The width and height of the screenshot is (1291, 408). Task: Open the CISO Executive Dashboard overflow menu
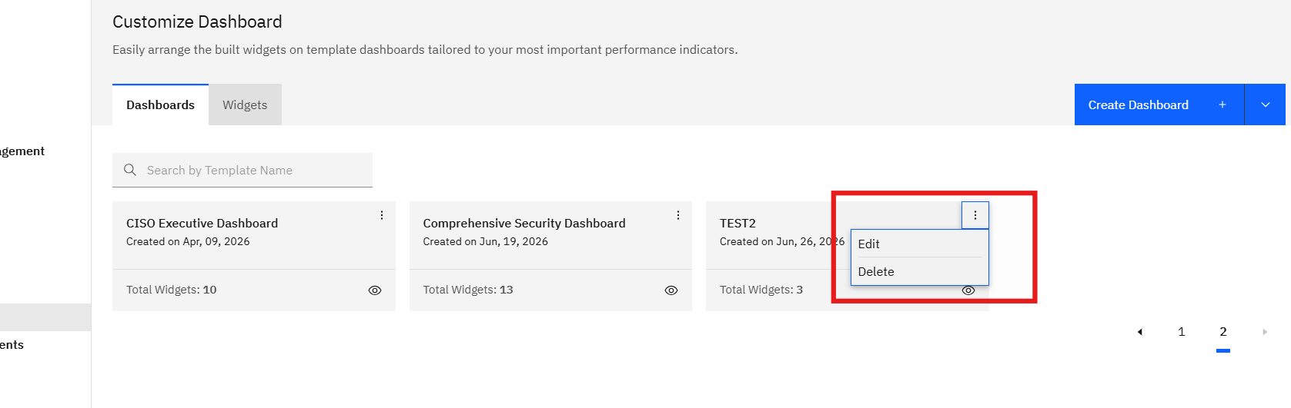[x=382, y=215]
